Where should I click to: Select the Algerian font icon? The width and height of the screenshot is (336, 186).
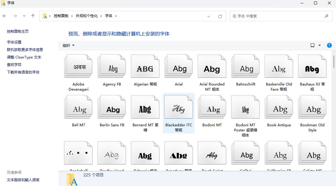145,66
